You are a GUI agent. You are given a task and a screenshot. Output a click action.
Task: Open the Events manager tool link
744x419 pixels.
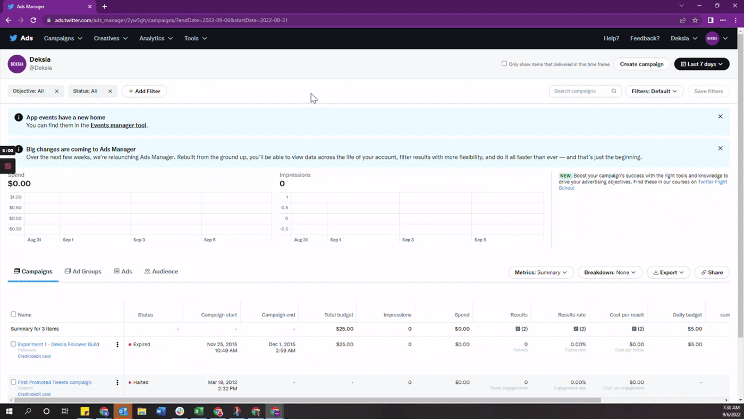coord(118,125)
